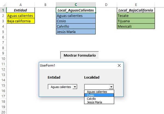Click the Entidad combo box text field
This screenshot has width=164, height=114.
point(60,87)
